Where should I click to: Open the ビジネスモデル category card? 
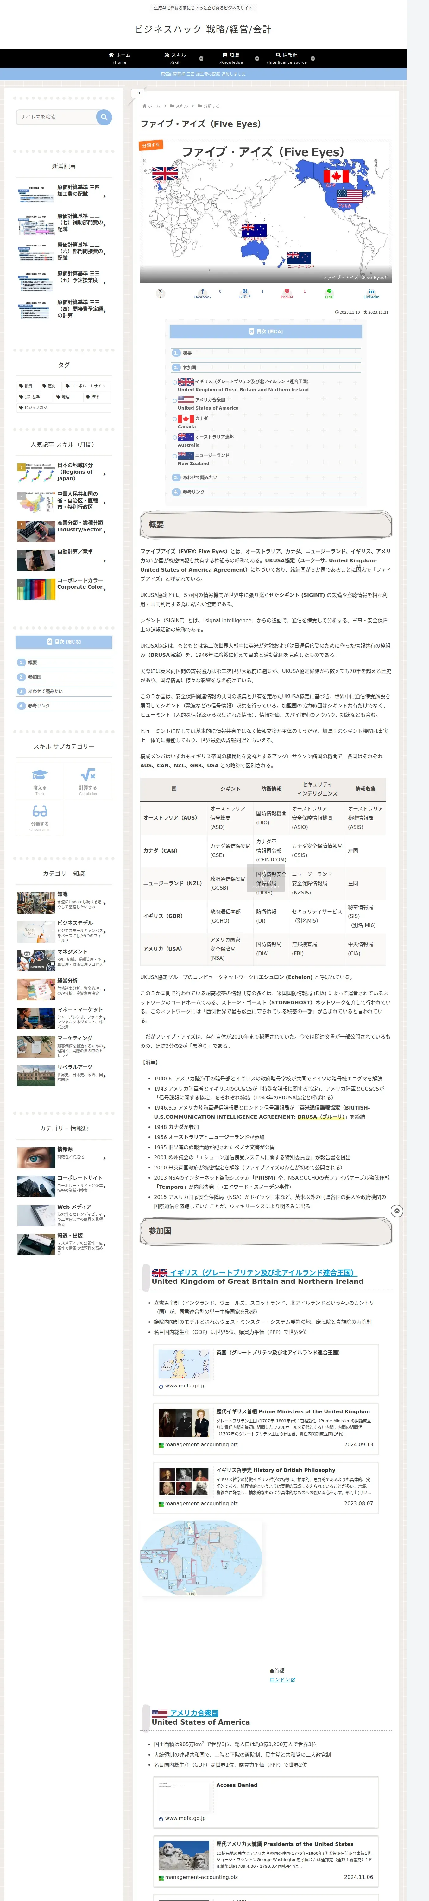point(64,931)
